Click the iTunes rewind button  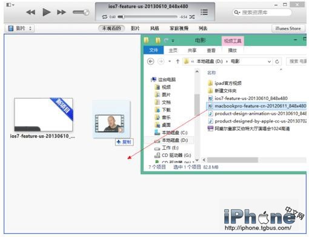[31, 12]
